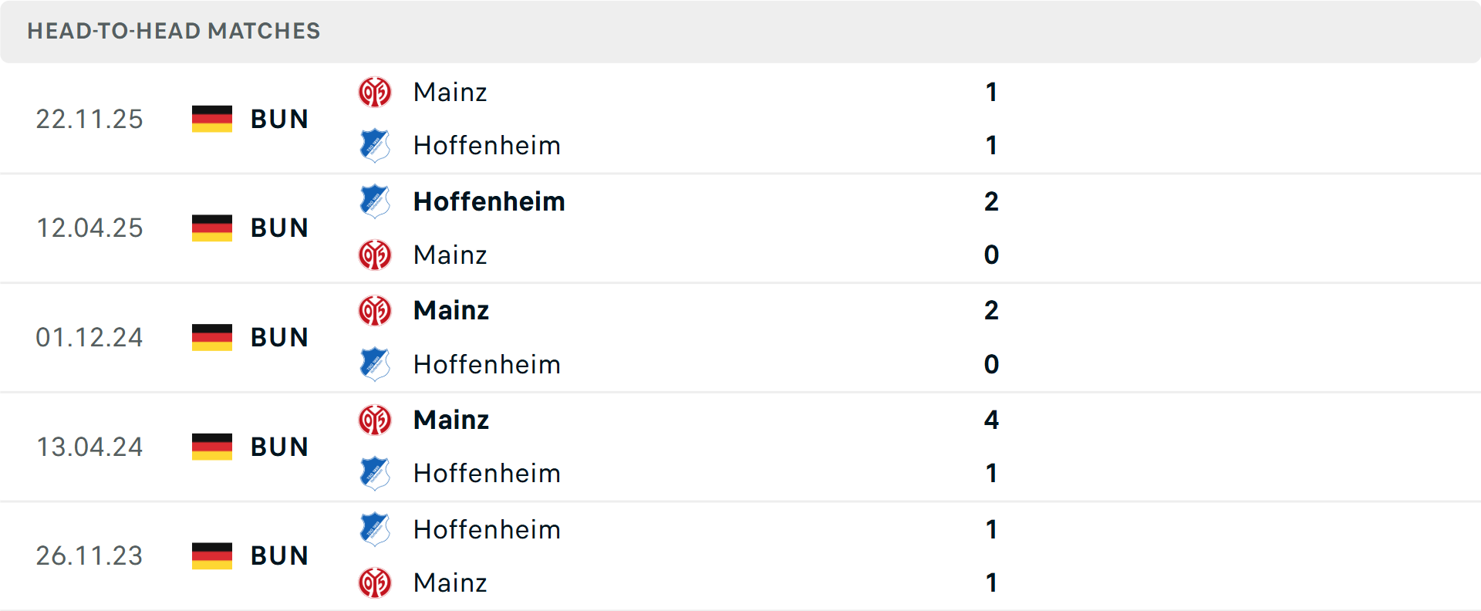Click the date 26.11.23
Viewport: 1481px width, 611px height.
(89, 556)
